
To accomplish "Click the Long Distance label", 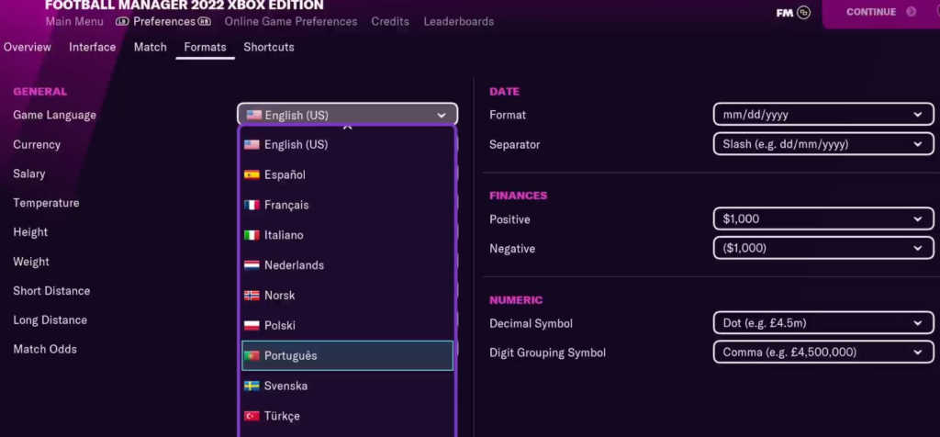I will click(x=50, y=320).
